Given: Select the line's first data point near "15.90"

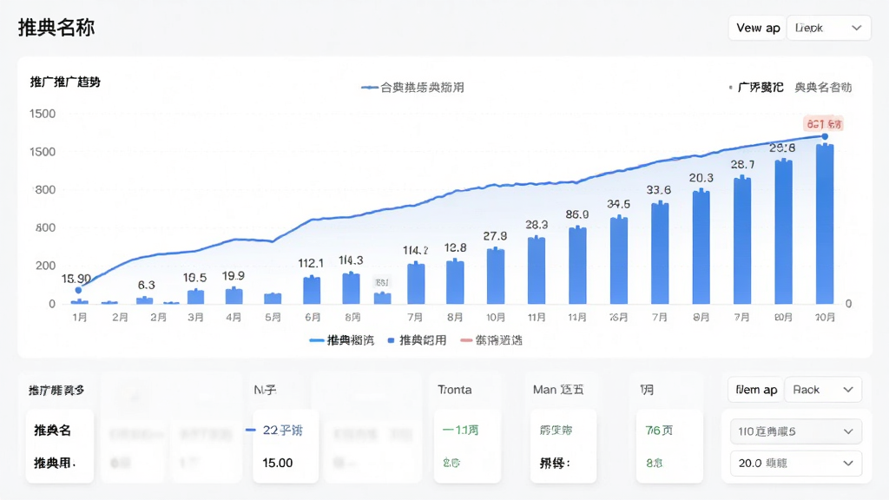Looking at the screenshot, I should pyautogui.click(x=78, y=290).
